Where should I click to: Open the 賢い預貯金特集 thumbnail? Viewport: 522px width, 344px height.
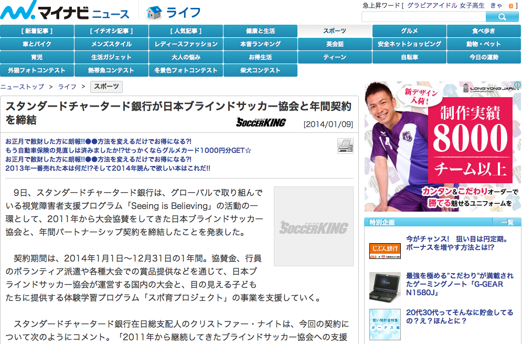(x=385, y=325)
